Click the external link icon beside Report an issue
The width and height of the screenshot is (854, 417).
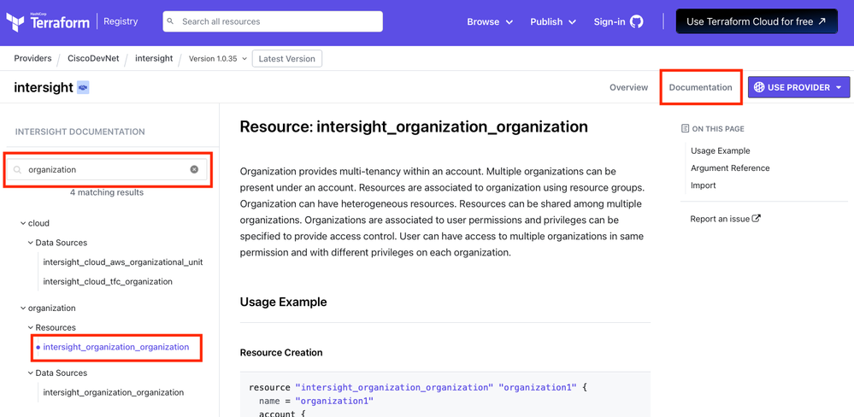pyautogui.click(x=756, y=219)
